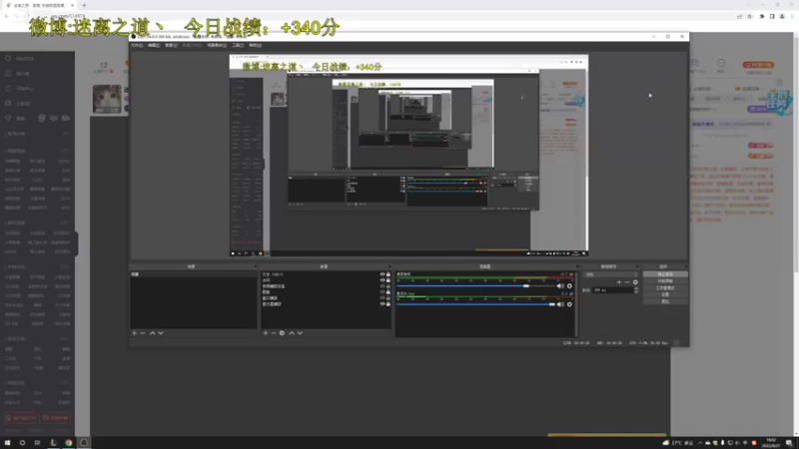The image size is (799, 449).
Task: Open 桌面音频 channel settings gear
Action: [x=569, y=286]
